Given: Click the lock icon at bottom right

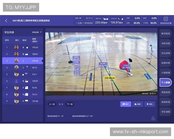Looking at the screenshot, I should (x=153, y=118).
